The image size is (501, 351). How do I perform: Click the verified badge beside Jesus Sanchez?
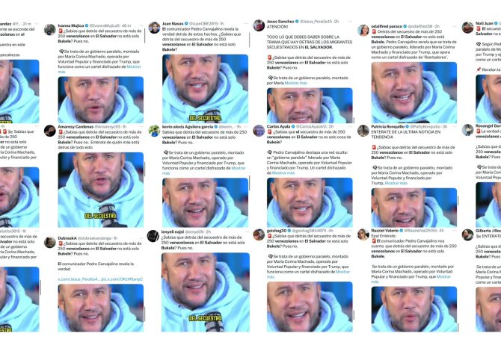click(x=297, y=22)
